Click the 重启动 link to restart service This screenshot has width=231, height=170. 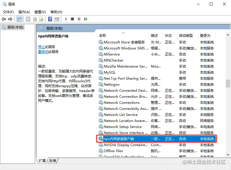click(43, 52)
